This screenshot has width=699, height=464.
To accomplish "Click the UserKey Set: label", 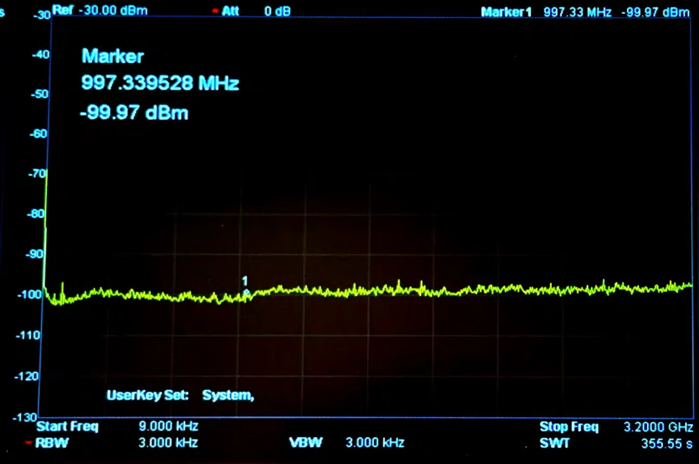I will click(148, 395).
